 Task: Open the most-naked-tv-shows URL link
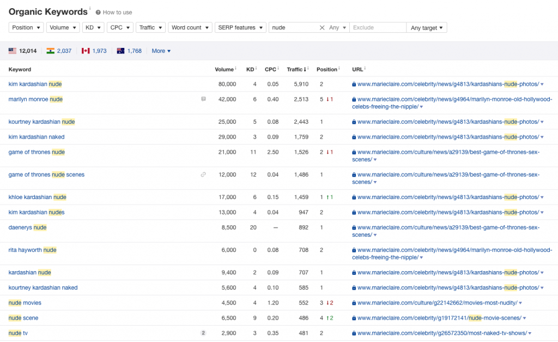[442, 333]
